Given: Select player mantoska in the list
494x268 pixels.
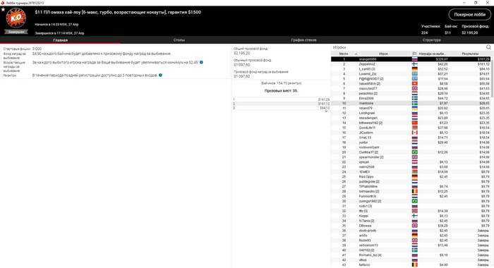Looking at the screenshot, I should [411, 103].
